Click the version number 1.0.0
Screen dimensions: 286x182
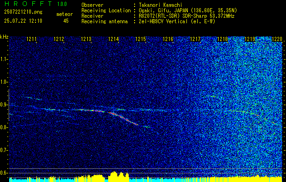[62, 4]
